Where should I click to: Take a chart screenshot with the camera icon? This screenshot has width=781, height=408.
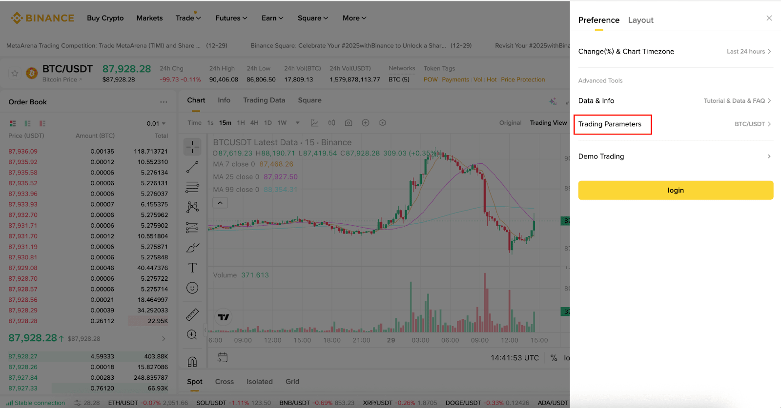[x=349, y=122]
